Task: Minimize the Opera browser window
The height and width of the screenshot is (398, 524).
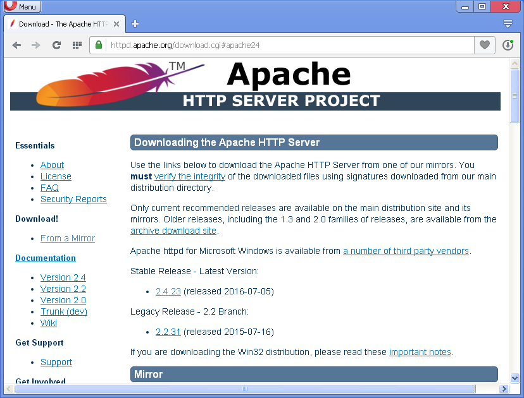Action: [465, 6]
